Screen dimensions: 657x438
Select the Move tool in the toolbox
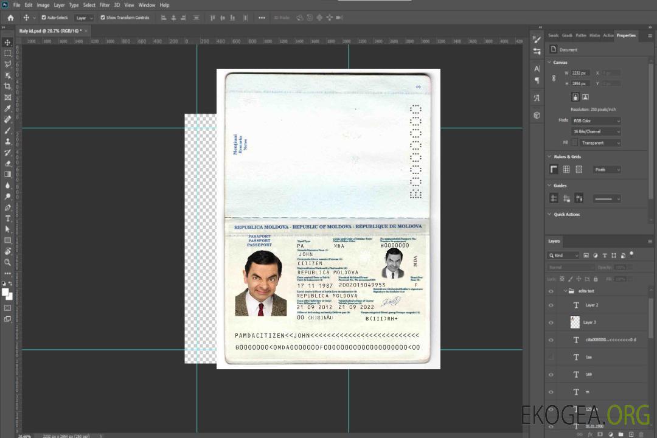(7, 43)
